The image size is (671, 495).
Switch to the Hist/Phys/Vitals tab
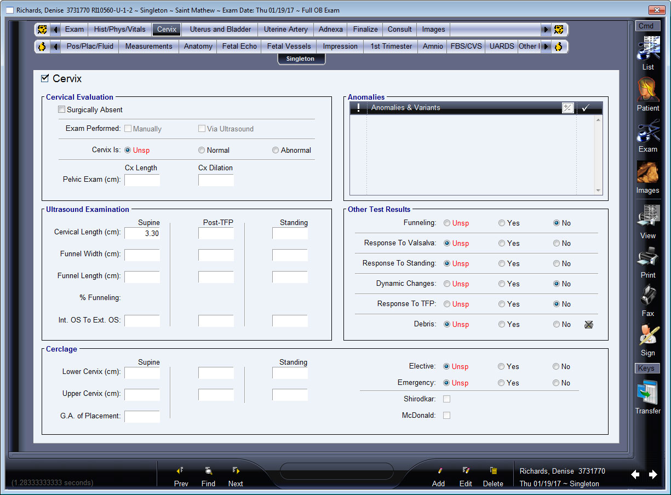[120, 30]
